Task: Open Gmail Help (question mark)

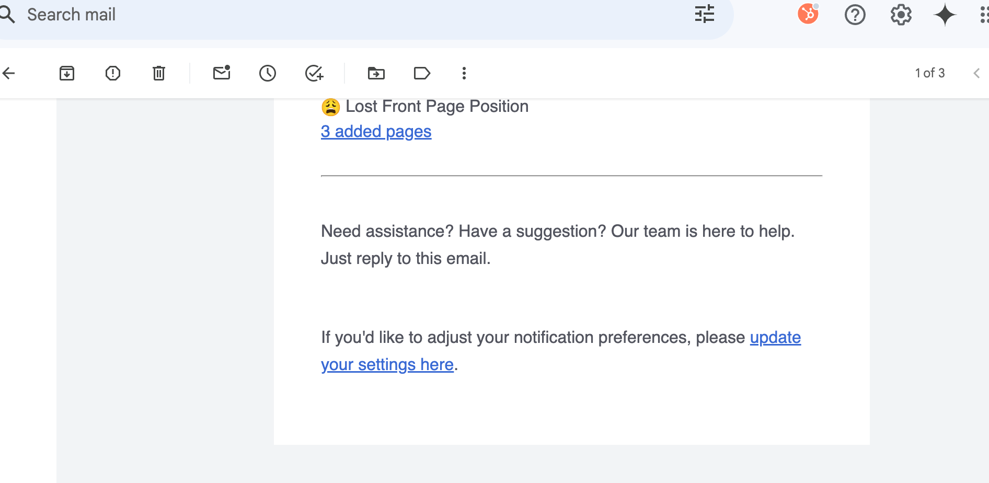Action: pos(855,15)
